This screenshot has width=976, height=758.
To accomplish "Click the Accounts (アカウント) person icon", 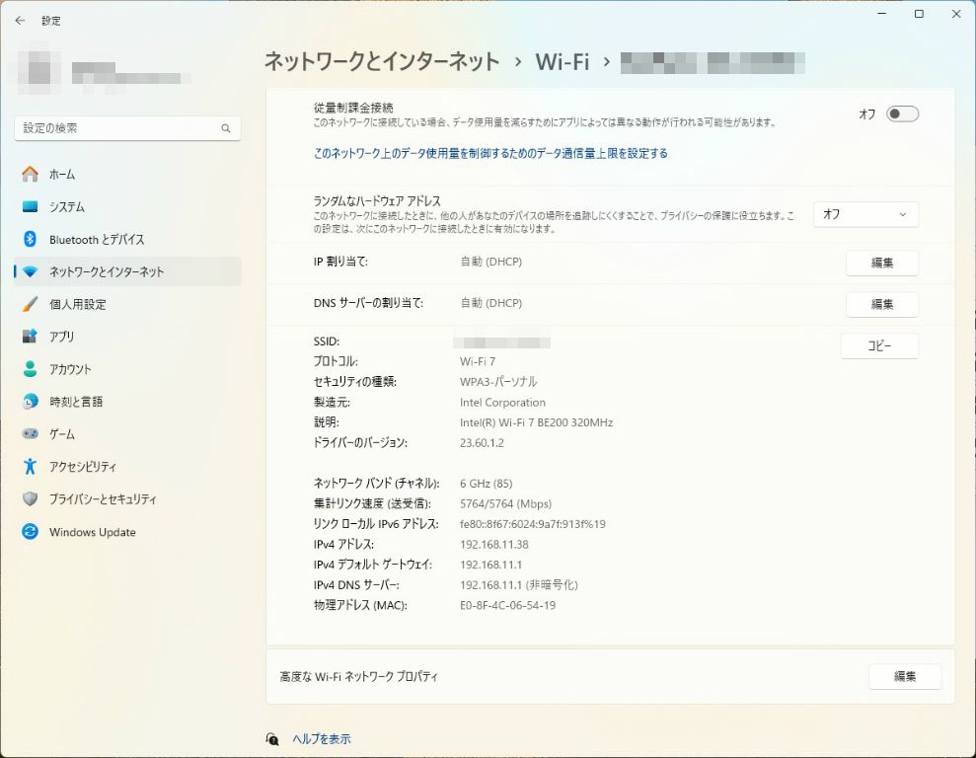I will click(x=30, y=369).
